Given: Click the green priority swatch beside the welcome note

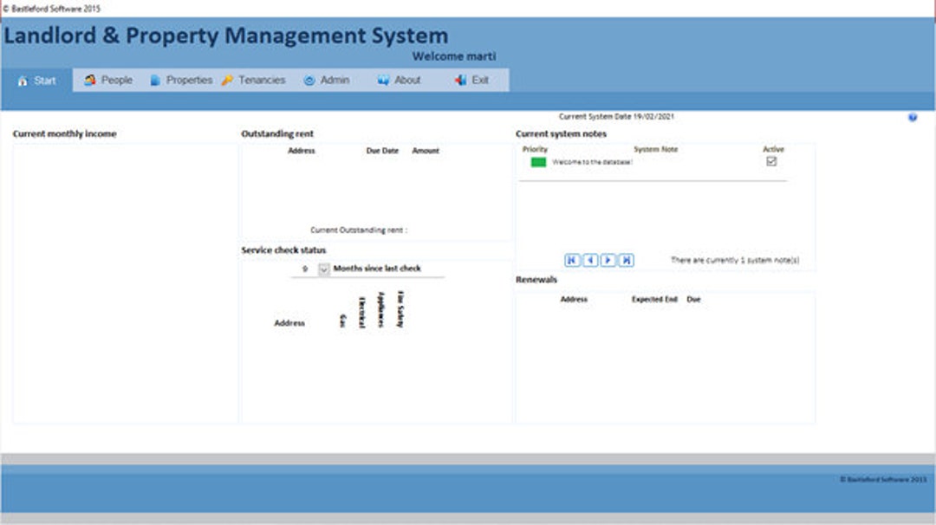Looking at the screenshot, I should (535, 161).
